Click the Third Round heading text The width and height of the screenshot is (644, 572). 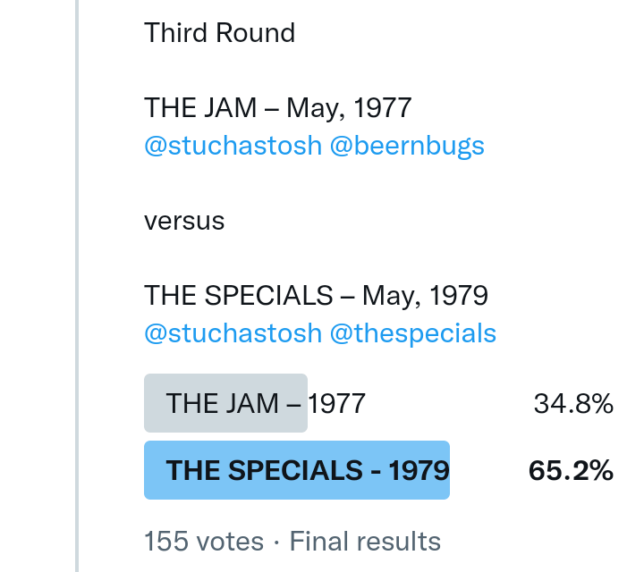(x=219, y=33)
